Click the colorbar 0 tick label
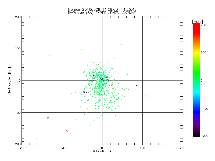 click(x=202, y=81)
